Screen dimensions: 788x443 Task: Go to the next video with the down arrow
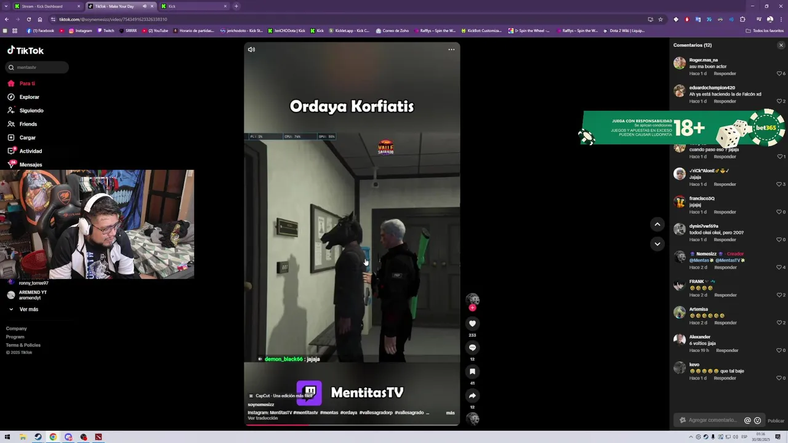[x=657, y=244]
